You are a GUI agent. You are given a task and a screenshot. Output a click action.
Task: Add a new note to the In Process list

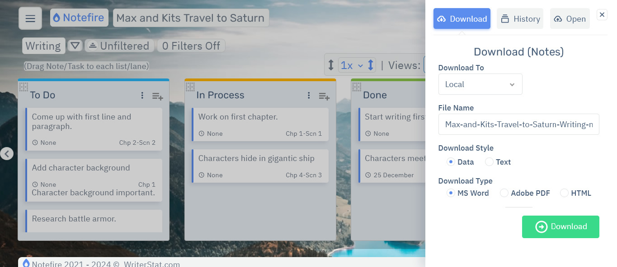pos(324,96)
